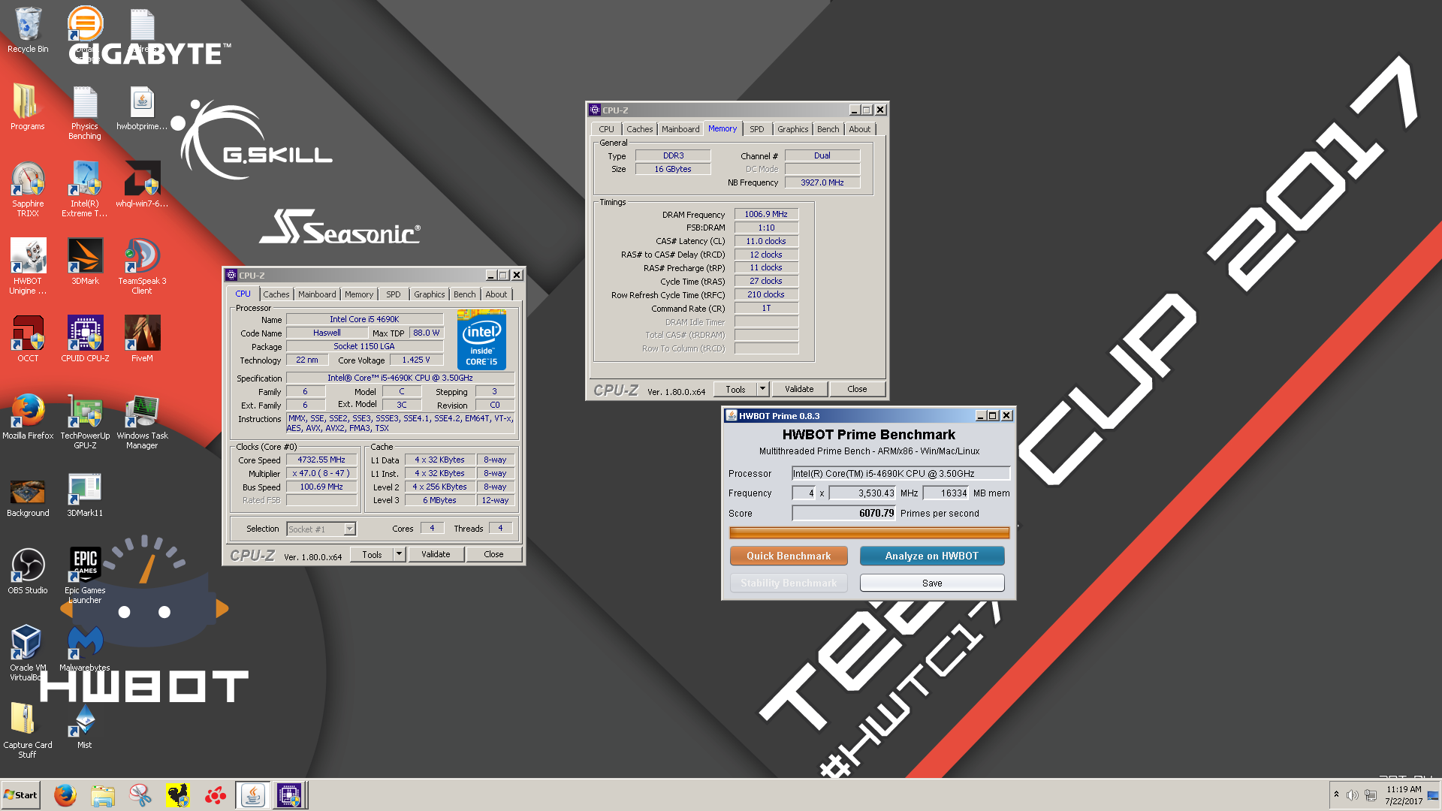The height and width of the screenshot is (811, 1442).
Task: Open the Recycle Bin desktop icon
Action: [28, 30]
